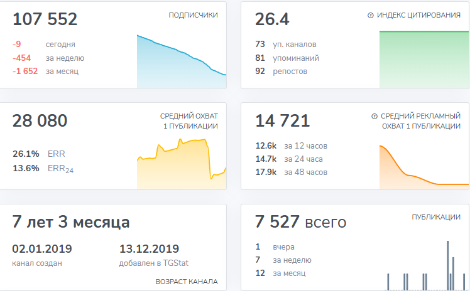Click the help icon beside ИНДЕКС ЦИТИРОВАНИЯ

point(371,15)
